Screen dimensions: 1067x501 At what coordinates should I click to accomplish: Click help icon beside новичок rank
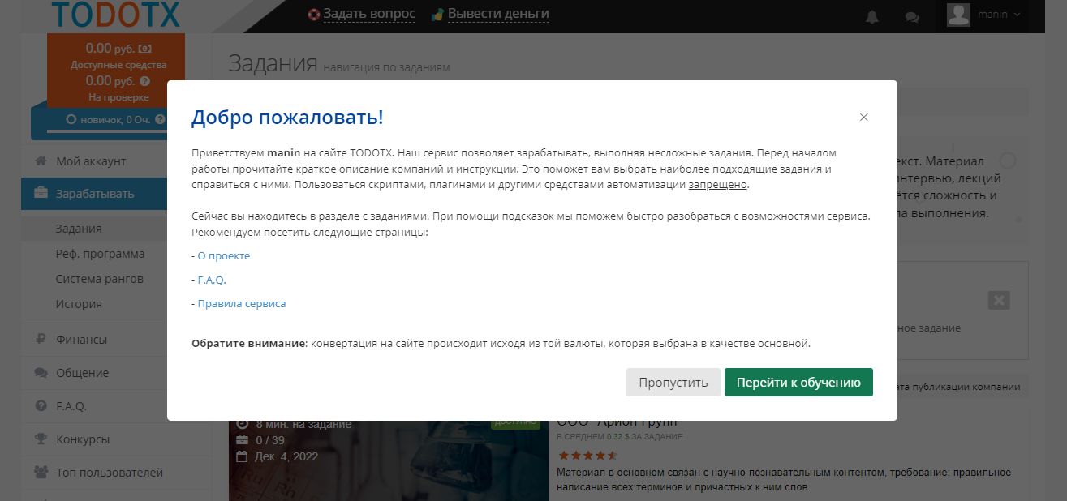pos(160,119)
